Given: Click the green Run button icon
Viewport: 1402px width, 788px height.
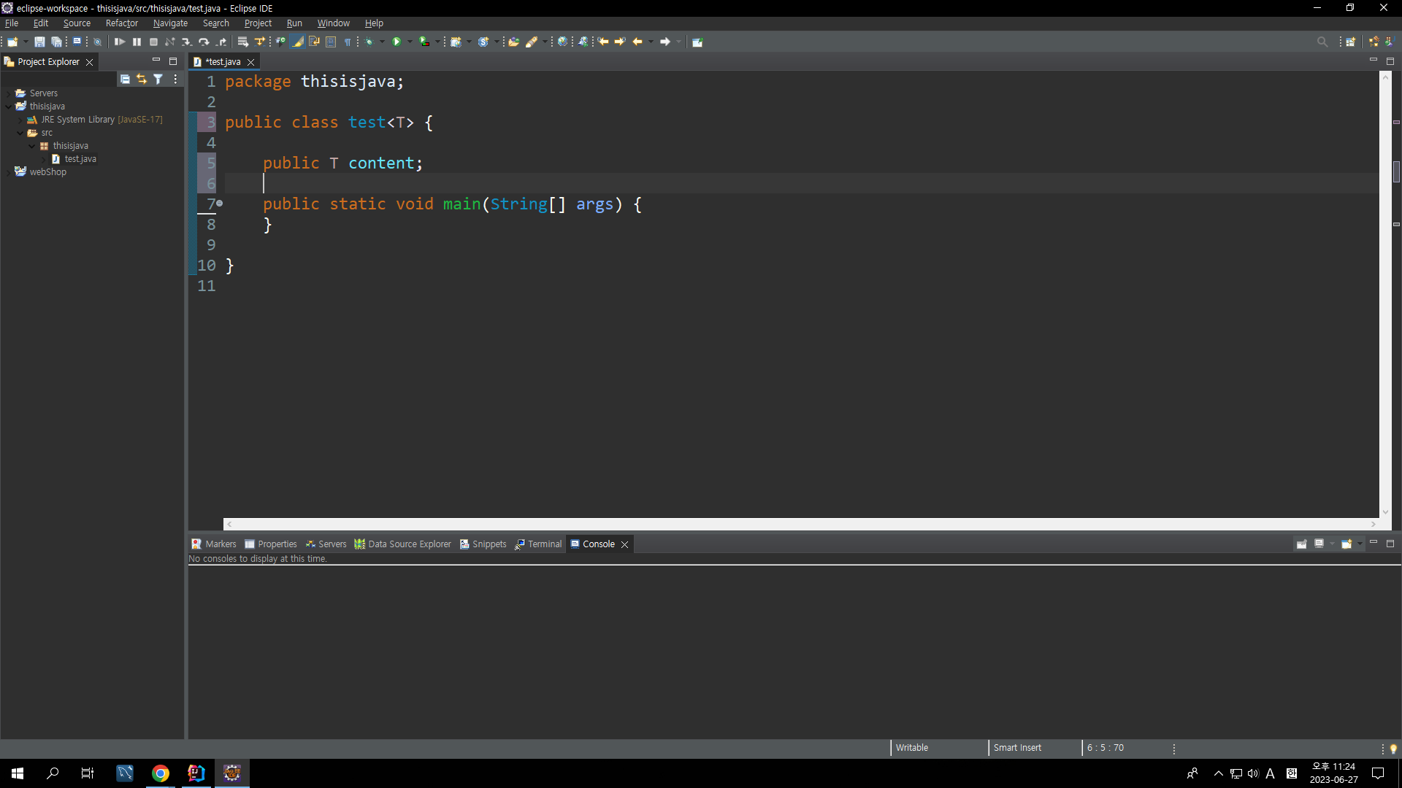Looking at the screenshot, I should [397, 42].
